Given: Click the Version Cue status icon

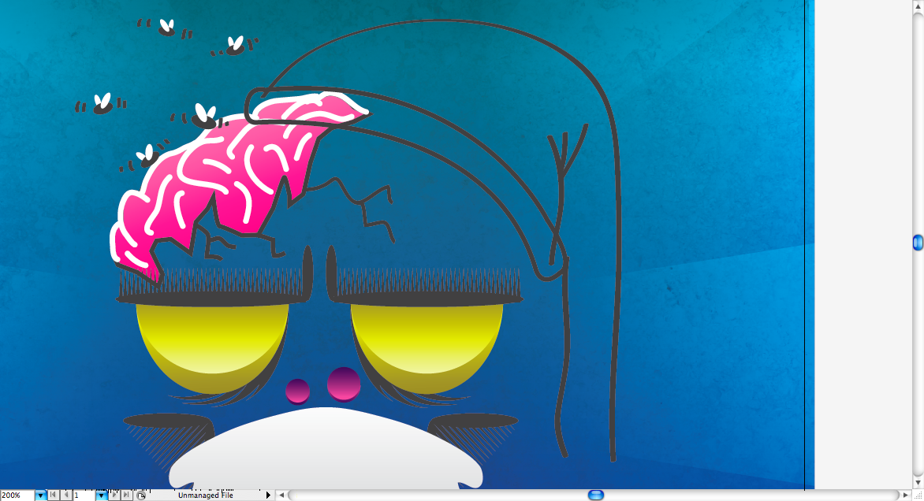Looking at the screenshot, I should click(141, 495).
